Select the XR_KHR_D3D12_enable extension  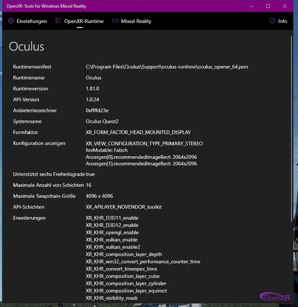point(112,225)
